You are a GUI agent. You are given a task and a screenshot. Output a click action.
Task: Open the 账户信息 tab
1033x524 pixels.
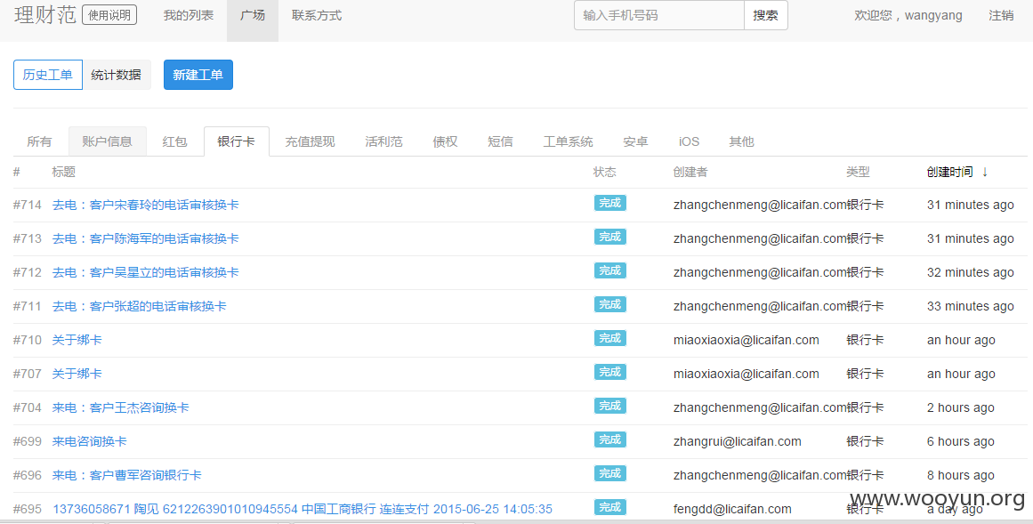[x=107, y=141]
